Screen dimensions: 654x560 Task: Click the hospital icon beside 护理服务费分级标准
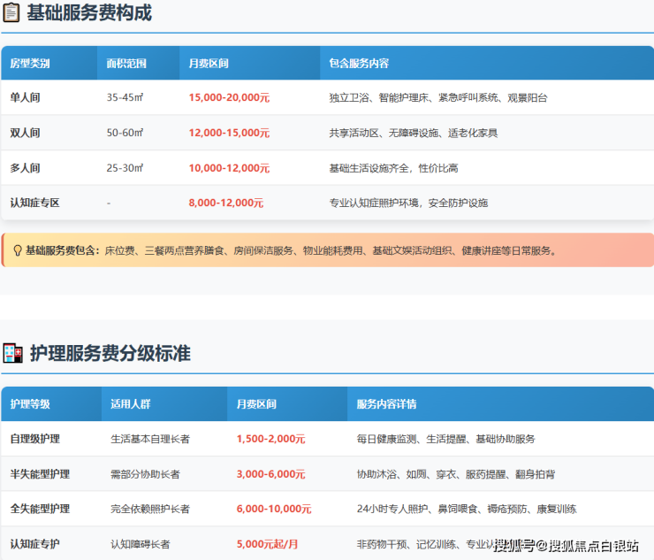[x=12, y=354]
